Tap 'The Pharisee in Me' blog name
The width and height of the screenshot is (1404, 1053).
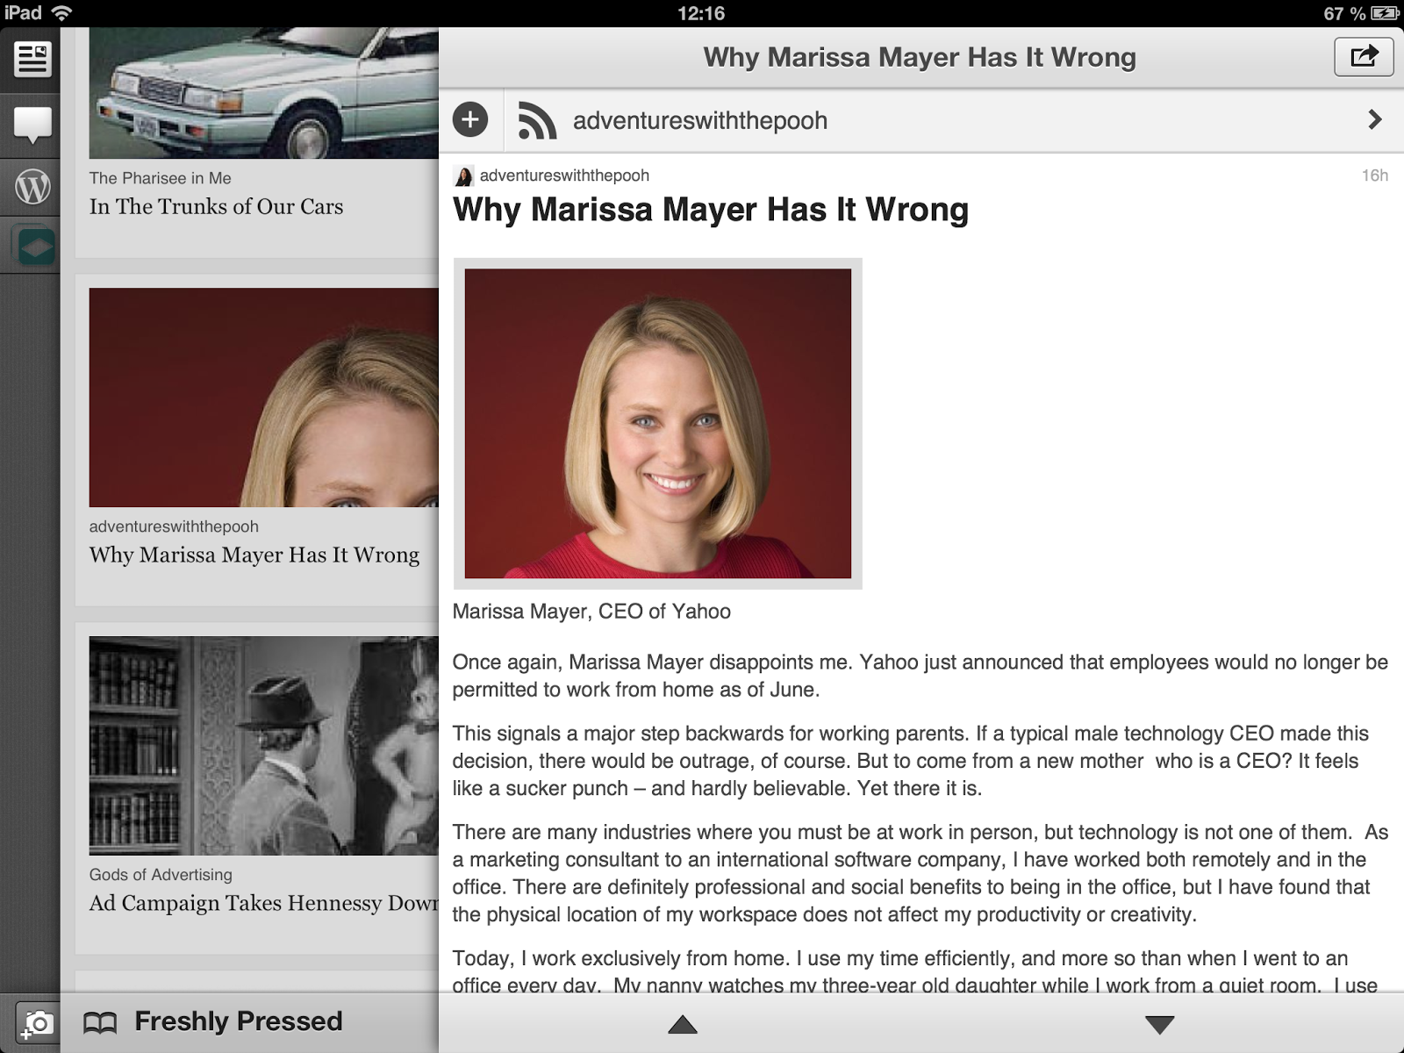[160, 178]
